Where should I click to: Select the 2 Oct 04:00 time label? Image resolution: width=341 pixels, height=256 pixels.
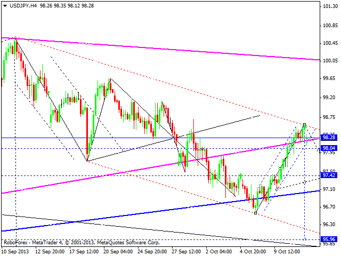pos(218,251)
